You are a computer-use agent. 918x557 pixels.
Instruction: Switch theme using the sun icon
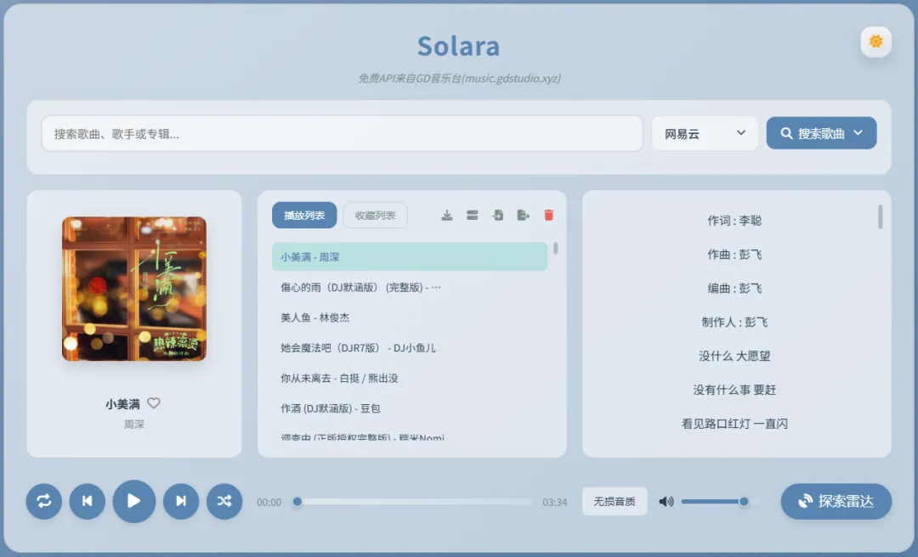875,41
